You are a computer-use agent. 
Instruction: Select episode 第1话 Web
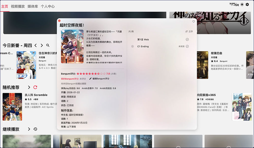pyautogui.click(x=143, y=40)
